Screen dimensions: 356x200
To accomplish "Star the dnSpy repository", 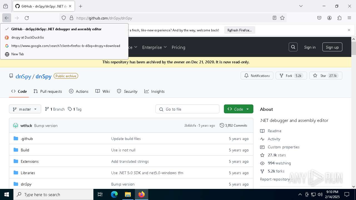I will tap(326, 76).
